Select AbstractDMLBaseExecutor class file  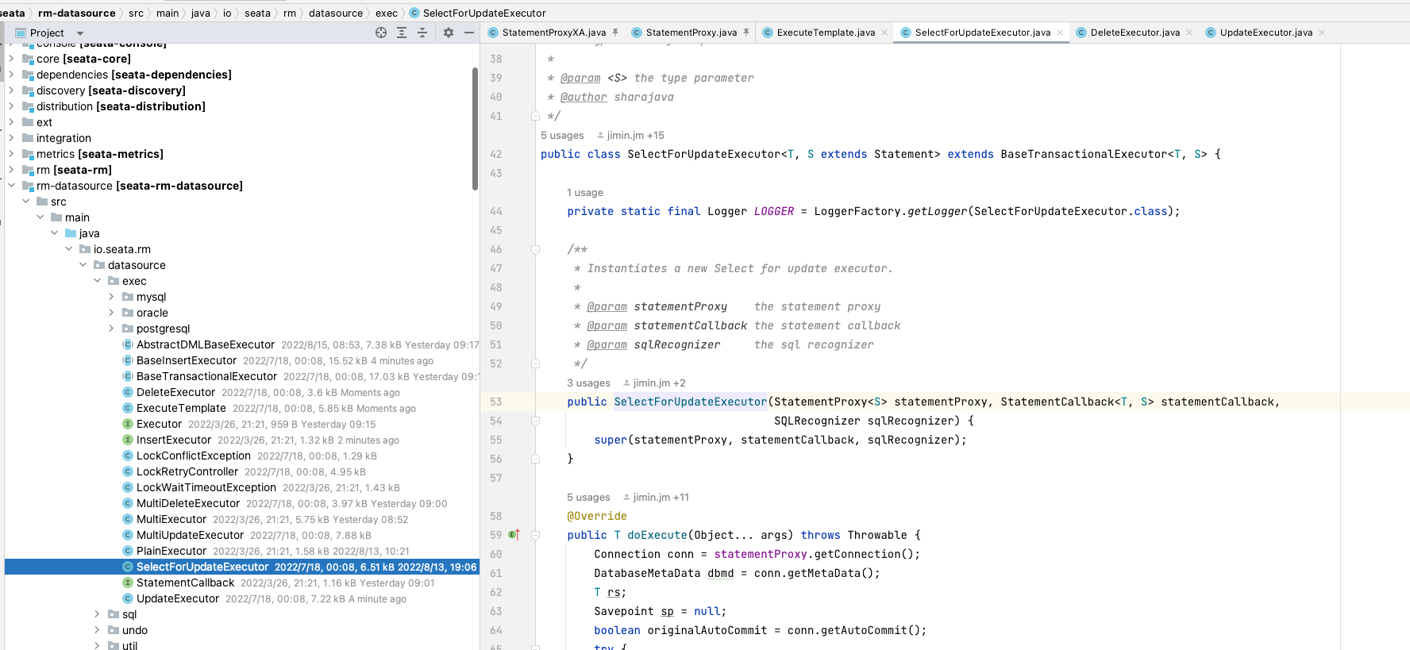coord(206,344)
